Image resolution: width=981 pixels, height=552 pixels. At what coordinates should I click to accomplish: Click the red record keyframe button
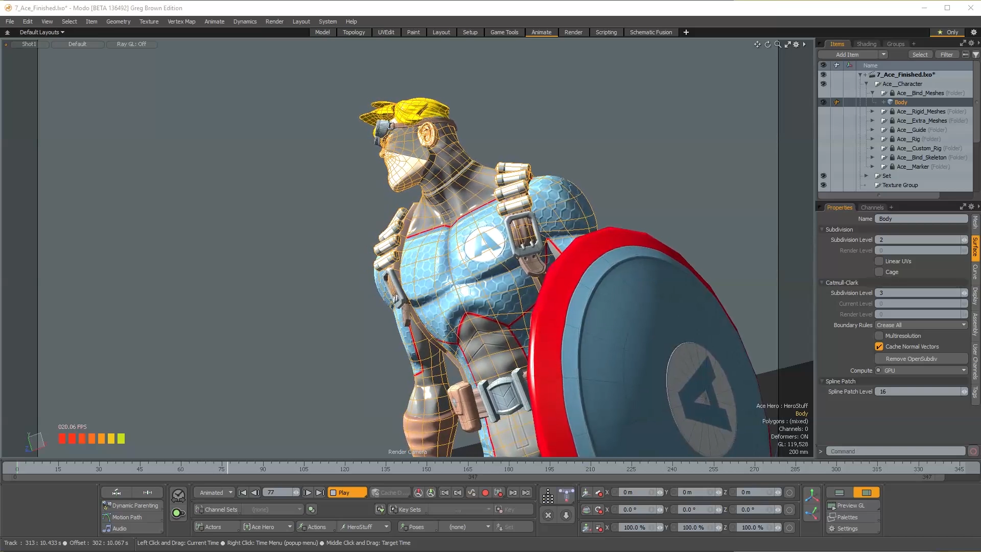point(485,492)
